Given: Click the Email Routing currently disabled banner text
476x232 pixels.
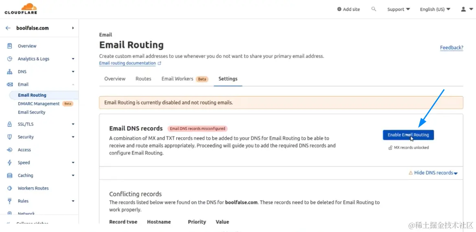Looking at the screenshot, I should tap(169, 103).
